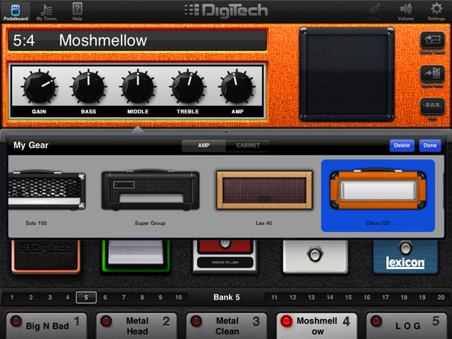The height and width of the screenshot is (339, 452).
Task: Open the Settings gear
Action: click(x=436, y=12)
